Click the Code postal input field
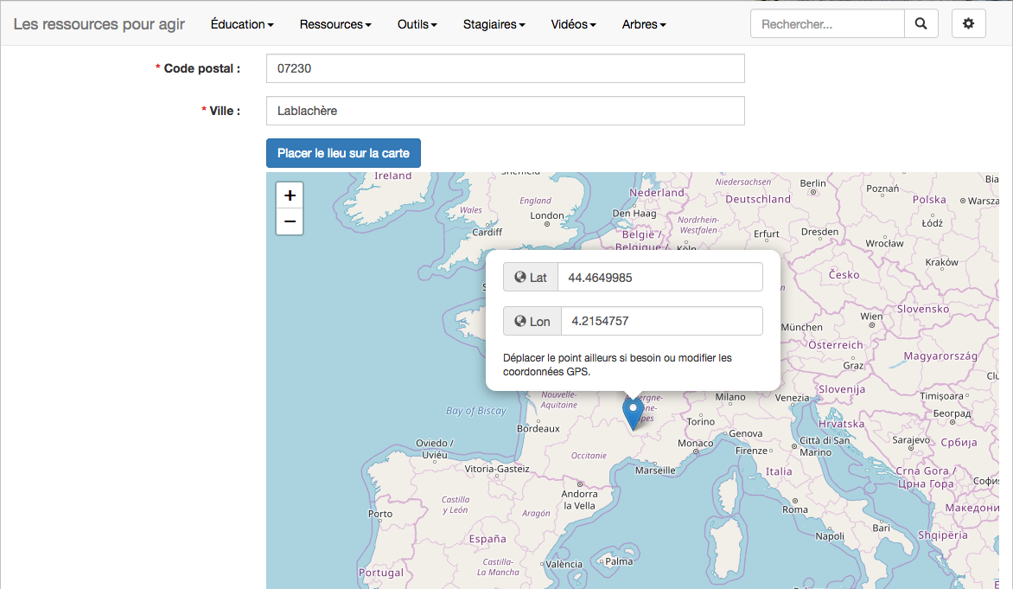 (506, 68)
